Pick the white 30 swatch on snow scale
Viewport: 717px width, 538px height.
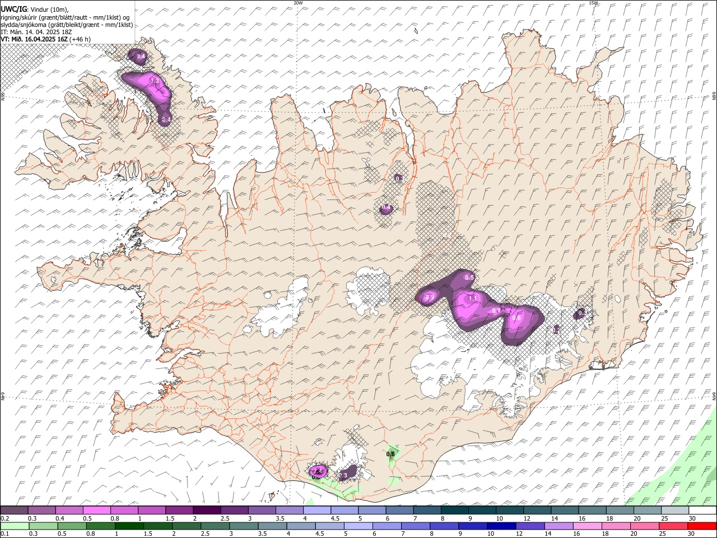[x=702, y=510]
